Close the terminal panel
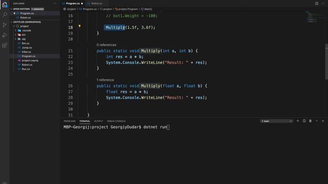Screen dimensions: 328x184 [x=323, y=121]
